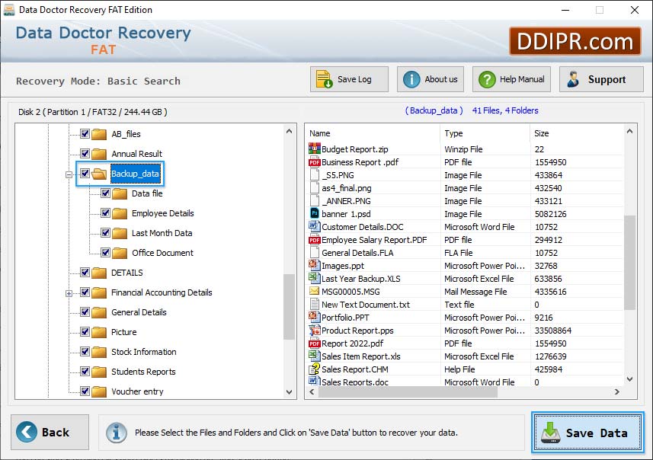Click the file list's scroll down arrow
Image resolution: width=653 pixels, height=460 pixels.
[x=629, y=379]
